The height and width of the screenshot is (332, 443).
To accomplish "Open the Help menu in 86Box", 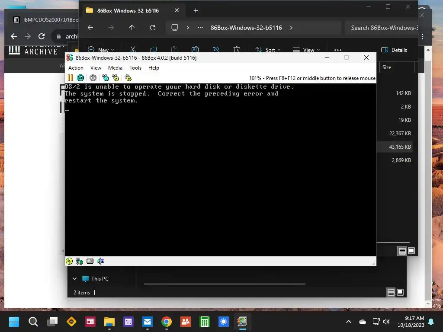I will tap(154, 68).
